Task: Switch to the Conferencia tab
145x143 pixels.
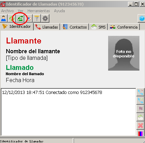Action: tap(124, 27)
